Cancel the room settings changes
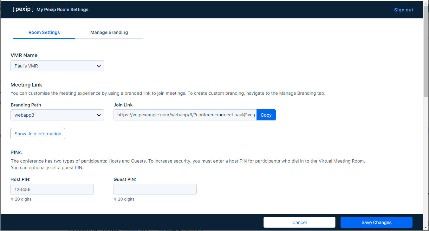Screen dimensions: 429x231 [299, 222]
